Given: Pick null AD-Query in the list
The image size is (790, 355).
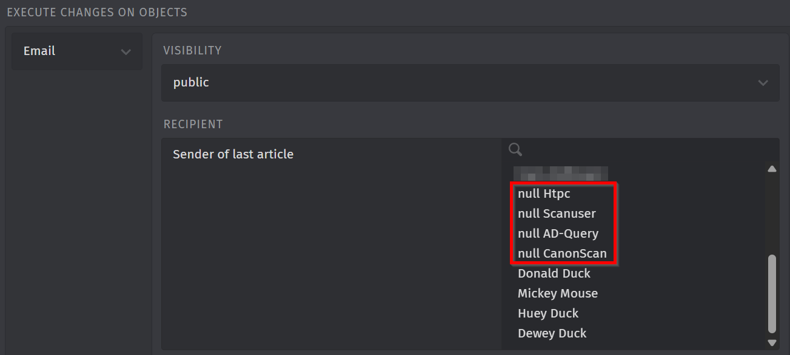Looking at the screenshot, I should (x=558, y=233).
